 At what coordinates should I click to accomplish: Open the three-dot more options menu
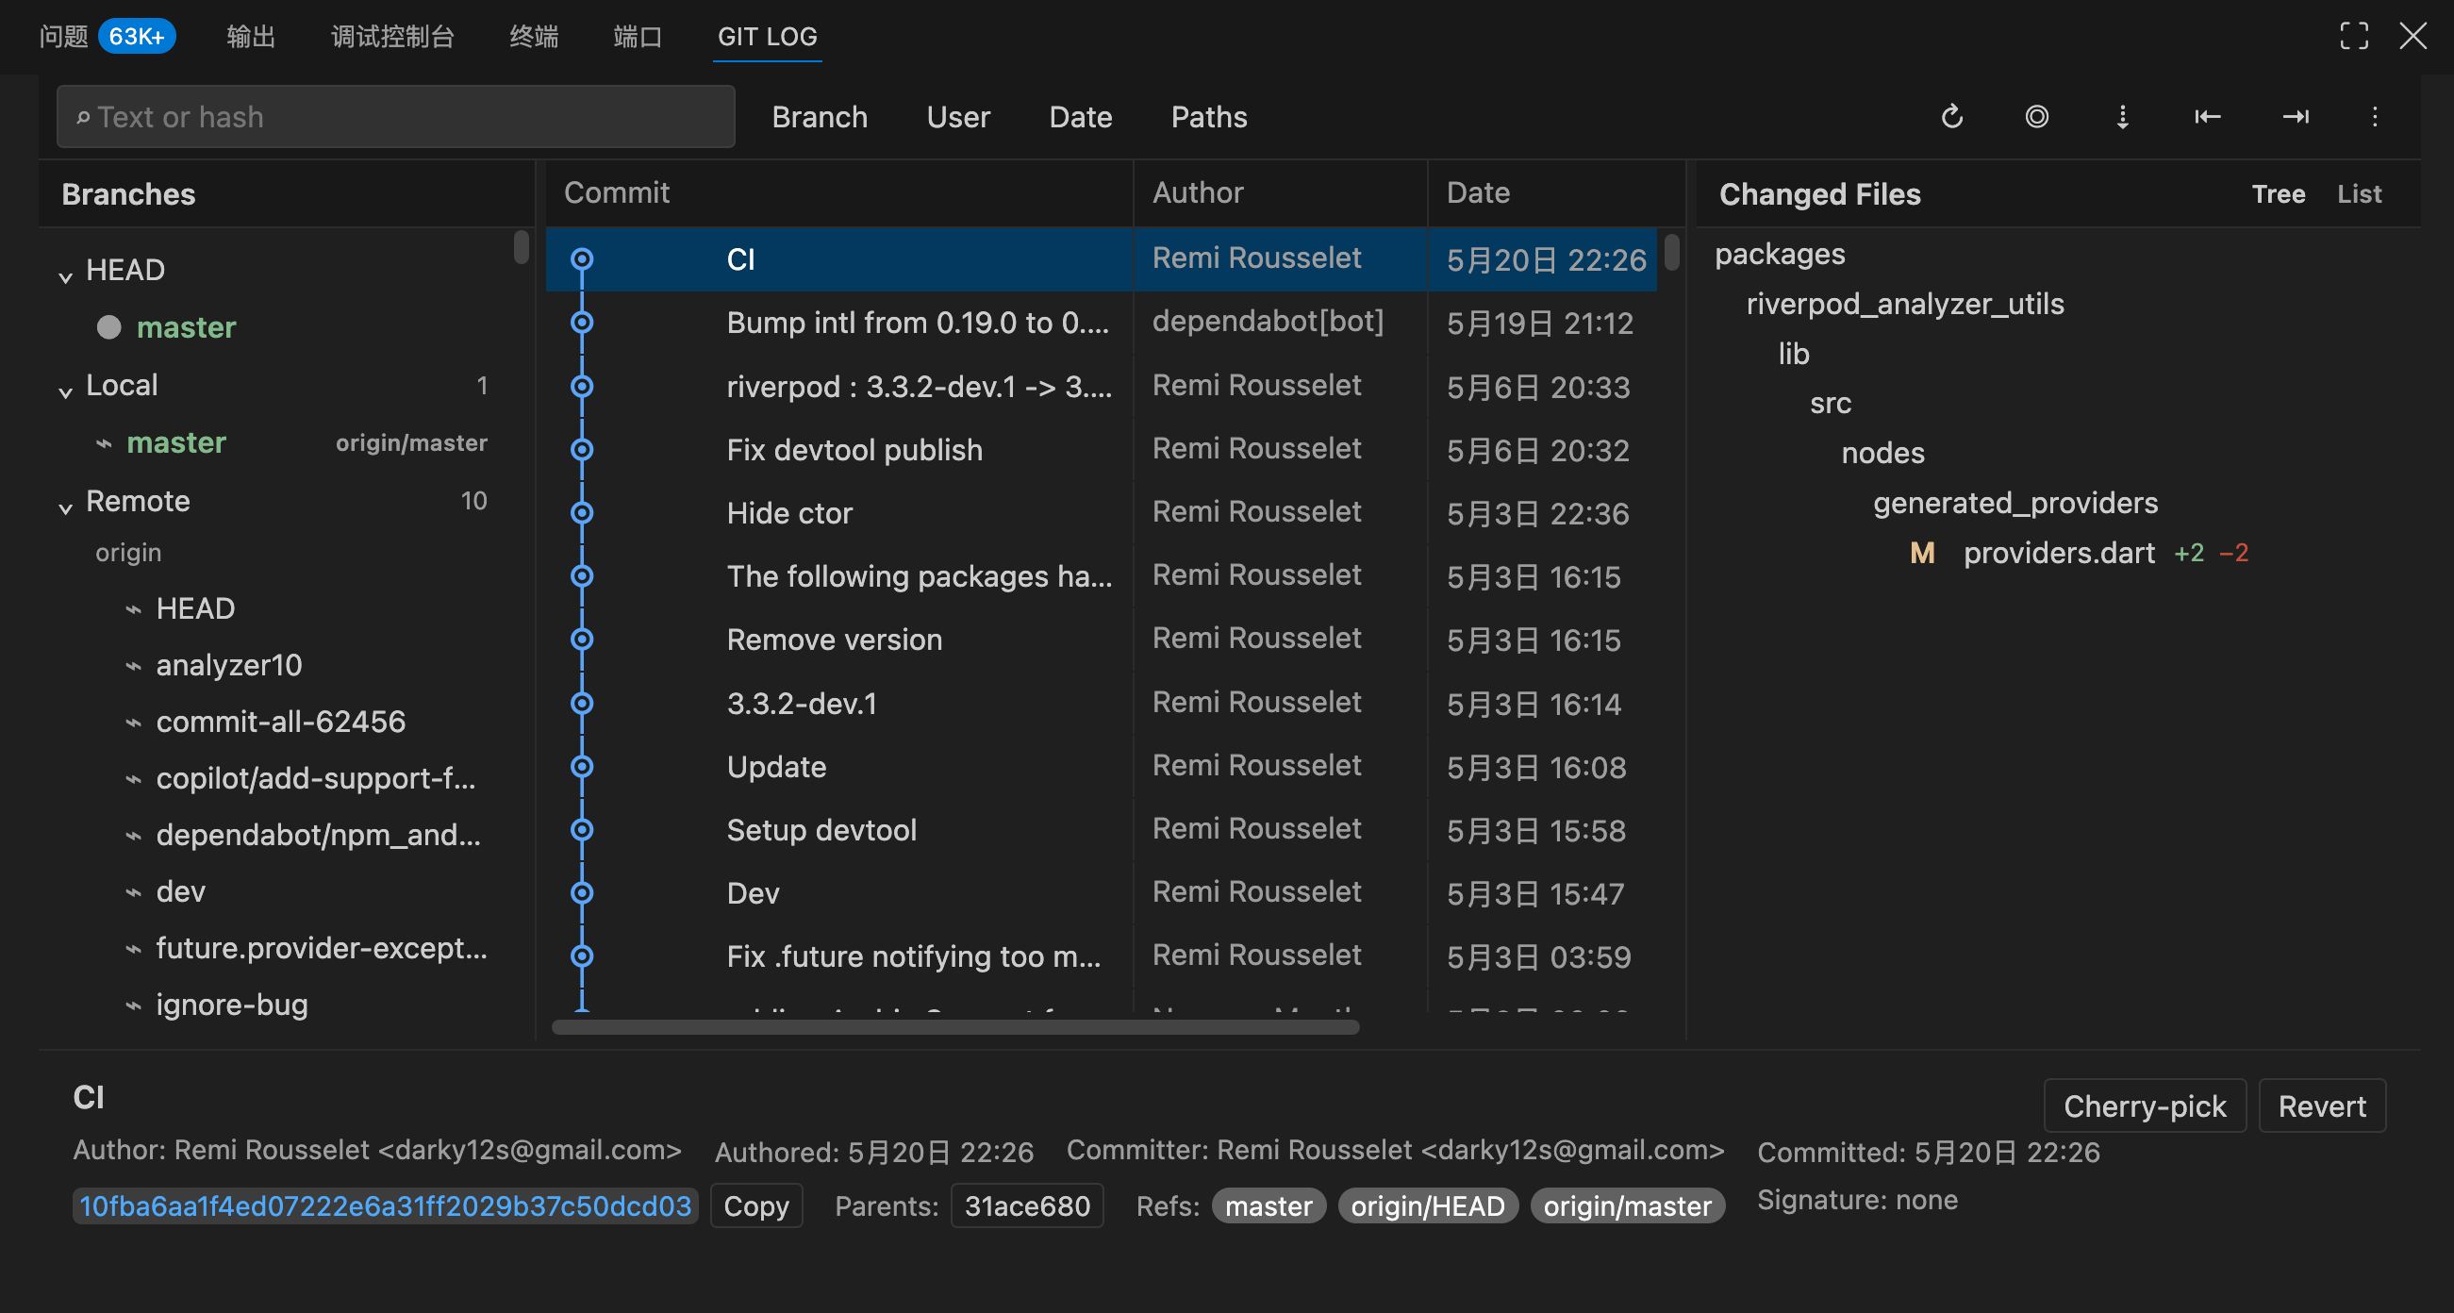tap(2375, 116)
